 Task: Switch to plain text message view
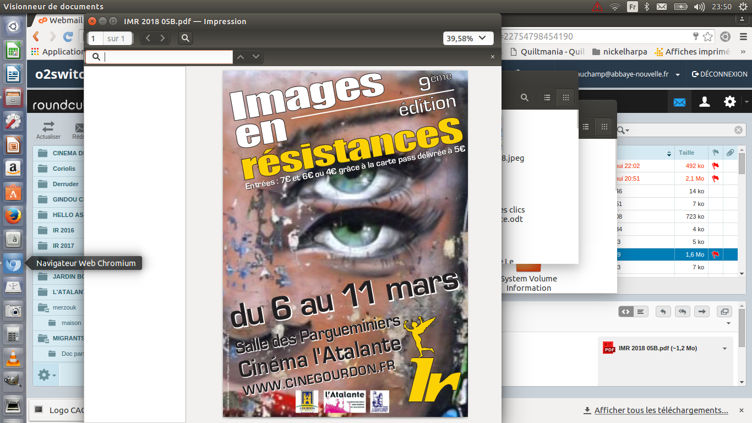tap(640, 311)
